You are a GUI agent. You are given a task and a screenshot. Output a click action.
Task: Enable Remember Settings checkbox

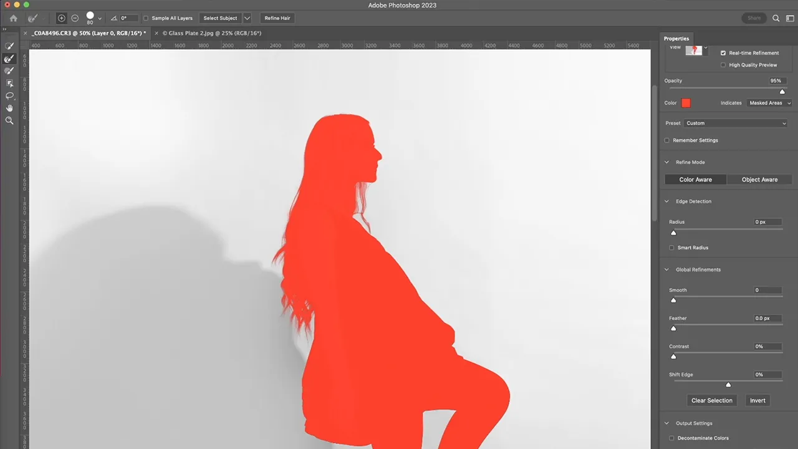[x=667, y=140]
